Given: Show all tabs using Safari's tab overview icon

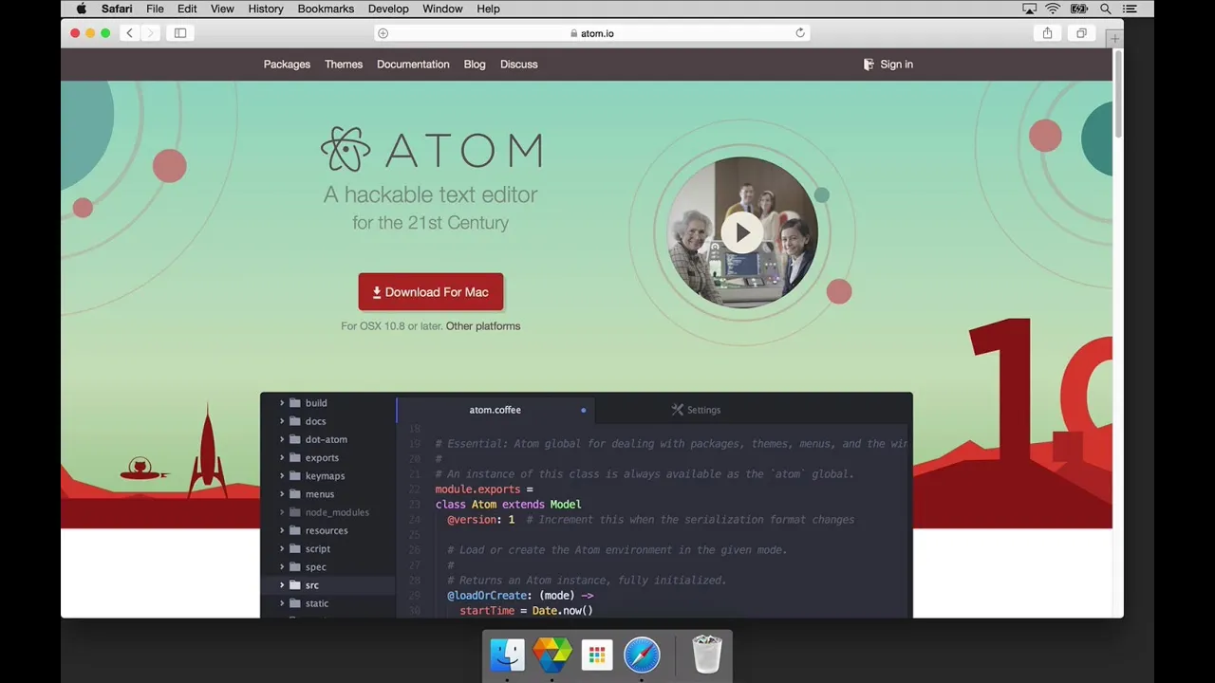Looking at the screenshot, I should point(1081,32).
